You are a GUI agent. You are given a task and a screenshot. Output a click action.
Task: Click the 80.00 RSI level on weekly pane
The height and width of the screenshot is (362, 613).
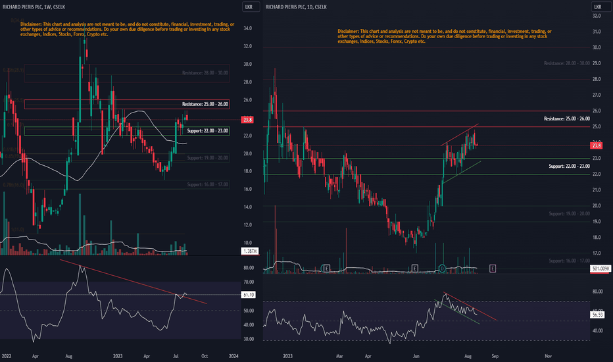click(249, 268)
